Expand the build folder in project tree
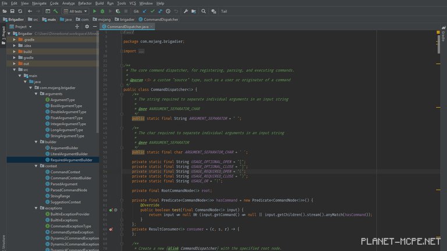The image size is (447, 251). click(x=15, y=52)
